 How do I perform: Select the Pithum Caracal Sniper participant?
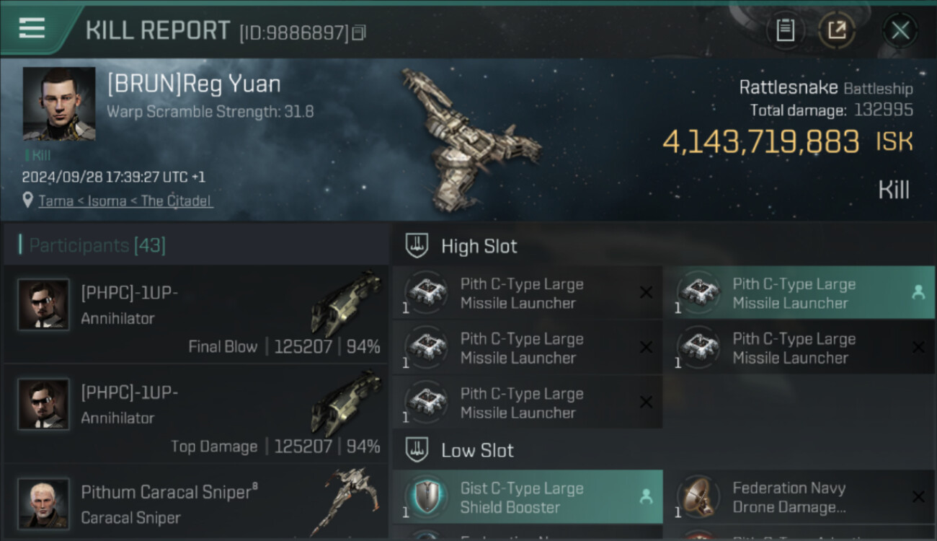196,503
